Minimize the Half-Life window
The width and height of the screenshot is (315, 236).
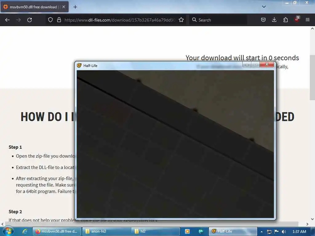click(x=247, y=65)
